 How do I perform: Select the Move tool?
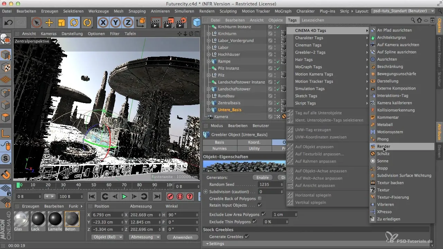pos(49,23)
